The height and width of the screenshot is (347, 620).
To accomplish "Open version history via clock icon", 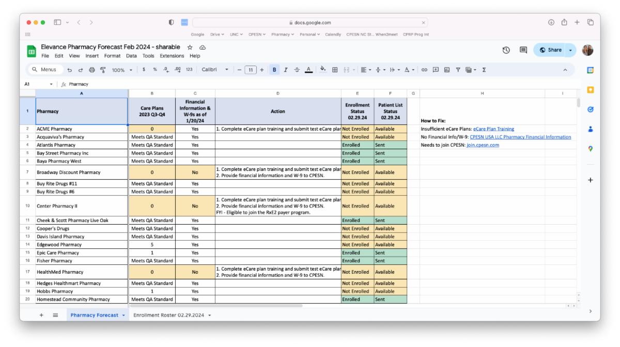I will [x=506, y=50].
